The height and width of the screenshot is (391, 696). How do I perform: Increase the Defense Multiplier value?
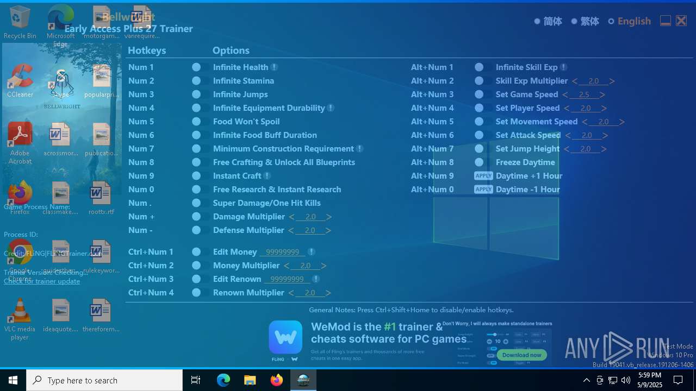pyautogui.click(x=328, y=230)
